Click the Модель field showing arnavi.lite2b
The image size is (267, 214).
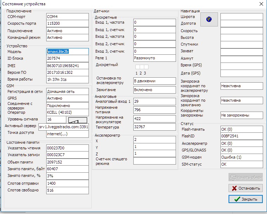pos(67,52)
